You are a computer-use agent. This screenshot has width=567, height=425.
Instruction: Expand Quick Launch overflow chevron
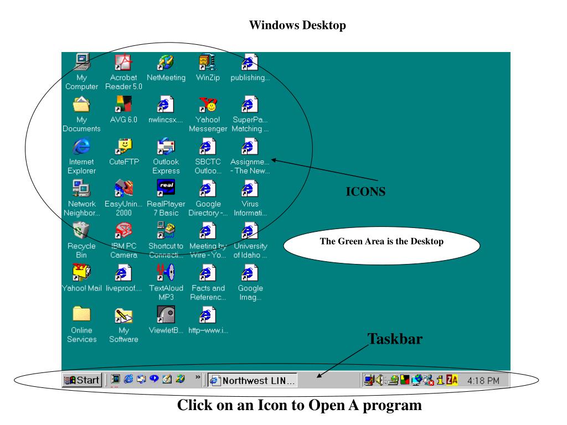click(198, 377)
